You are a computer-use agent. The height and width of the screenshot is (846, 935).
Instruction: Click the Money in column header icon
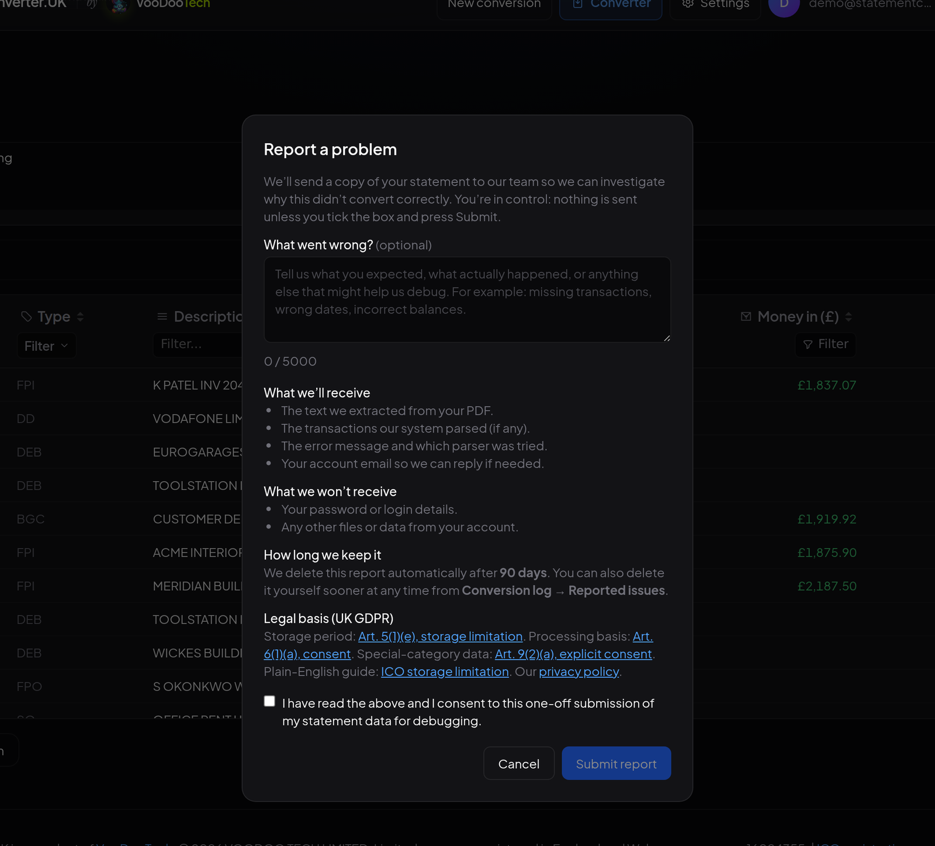(x=746, y=316)
